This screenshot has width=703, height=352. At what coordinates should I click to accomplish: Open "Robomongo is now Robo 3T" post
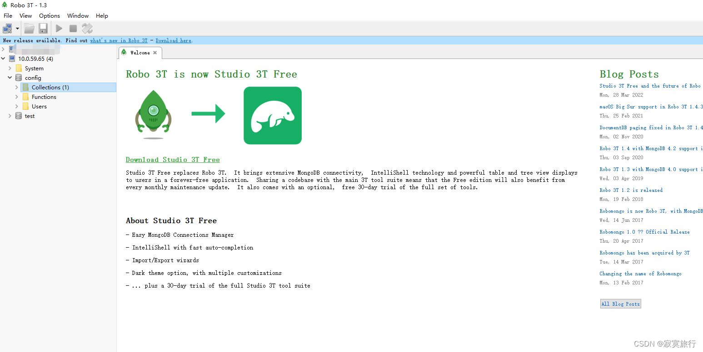651,211
